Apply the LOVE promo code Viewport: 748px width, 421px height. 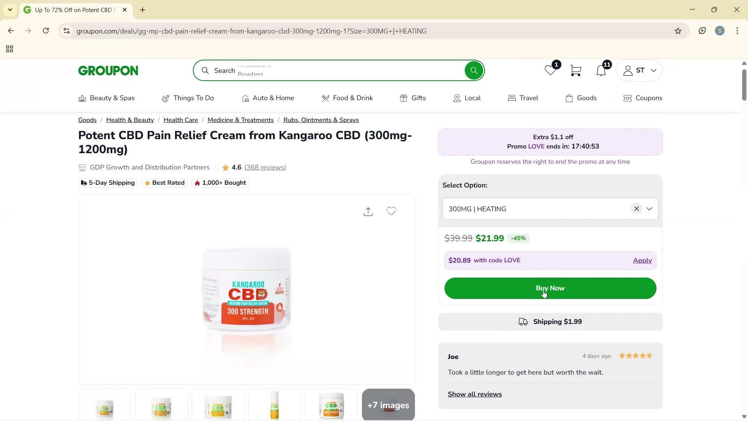642,260
